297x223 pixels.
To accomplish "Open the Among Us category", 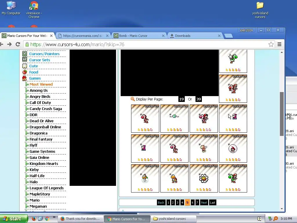I will 39,91.
